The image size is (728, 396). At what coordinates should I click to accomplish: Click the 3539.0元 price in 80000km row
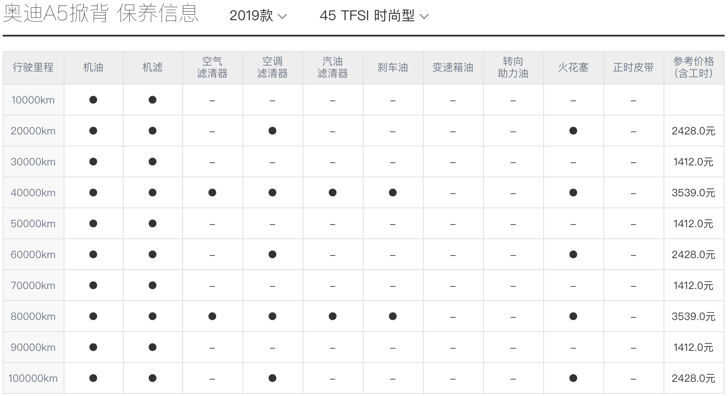[x=694, y=317]
